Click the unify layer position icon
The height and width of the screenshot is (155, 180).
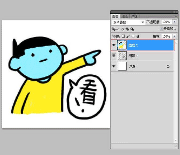pos(123,29)
